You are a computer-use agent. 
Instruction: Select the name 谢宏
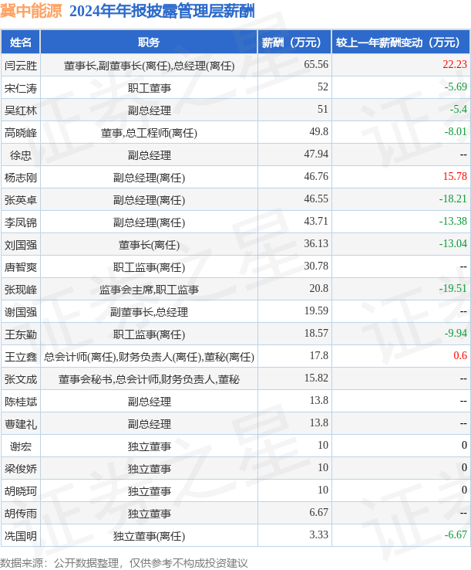tap(21, 446)
